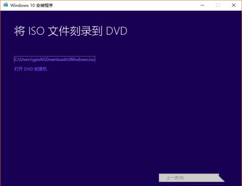Minimize the Windows 10 安装程序 window
Image resolution: width=242 pixels, height=186 pixels.
point(202,5)
